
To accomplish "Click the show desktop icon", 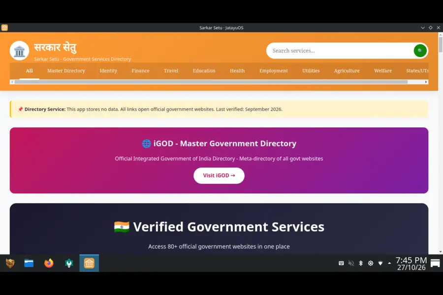I will [x=435, y=264].
